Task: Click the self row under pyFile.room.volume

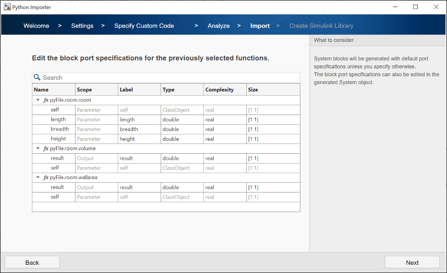Action: (166, 168)
